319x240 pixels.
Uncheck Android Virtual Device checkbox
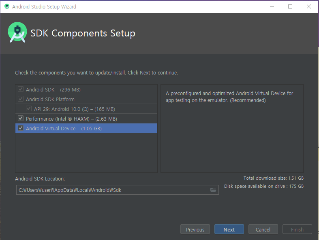pos(21,128)
